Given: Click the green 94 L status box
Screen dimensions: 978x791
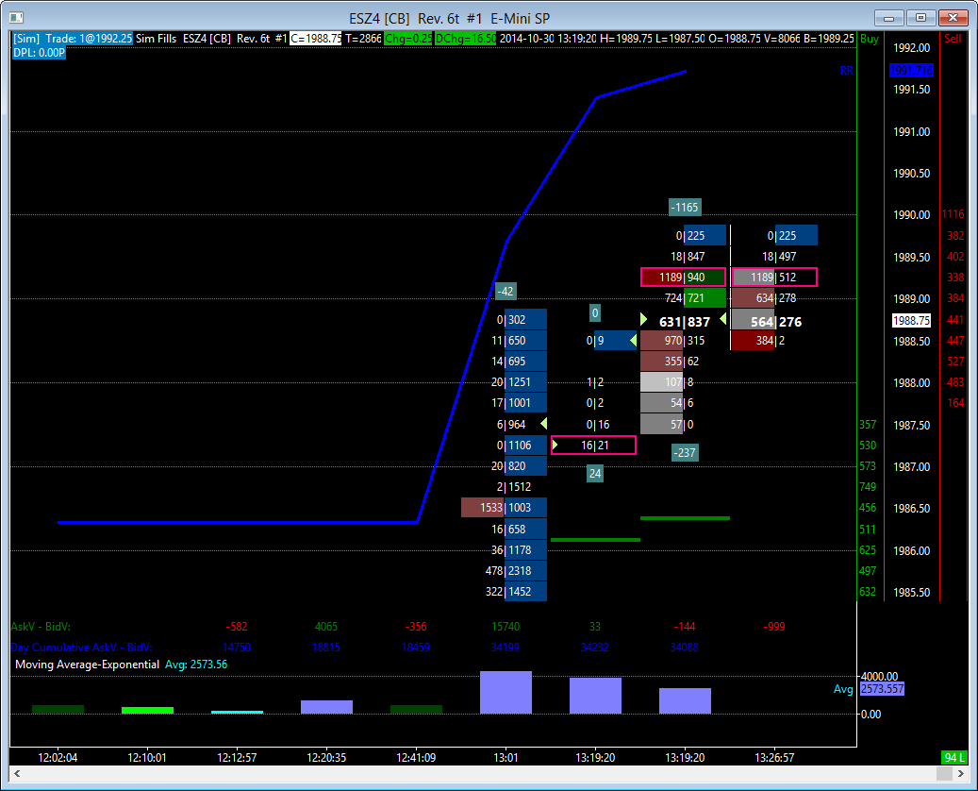Looking at the screenshot, I should coord(953,757).
